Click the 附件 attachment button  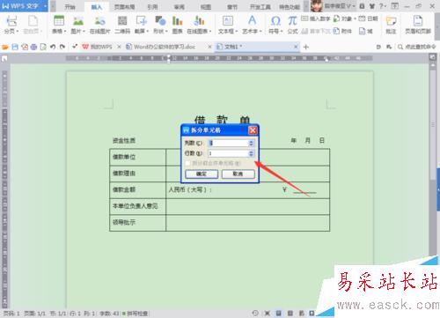point(342,31)
